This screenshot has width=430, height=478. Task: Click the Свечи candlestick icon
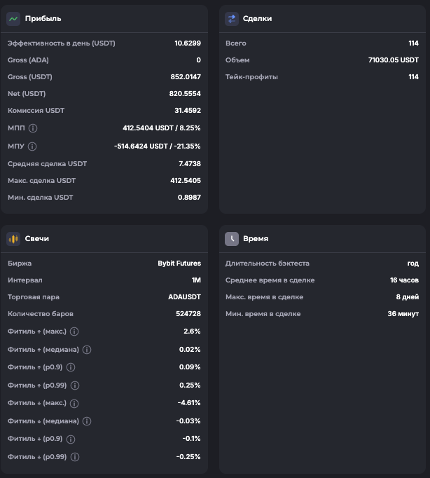click(x=13, y=239)
